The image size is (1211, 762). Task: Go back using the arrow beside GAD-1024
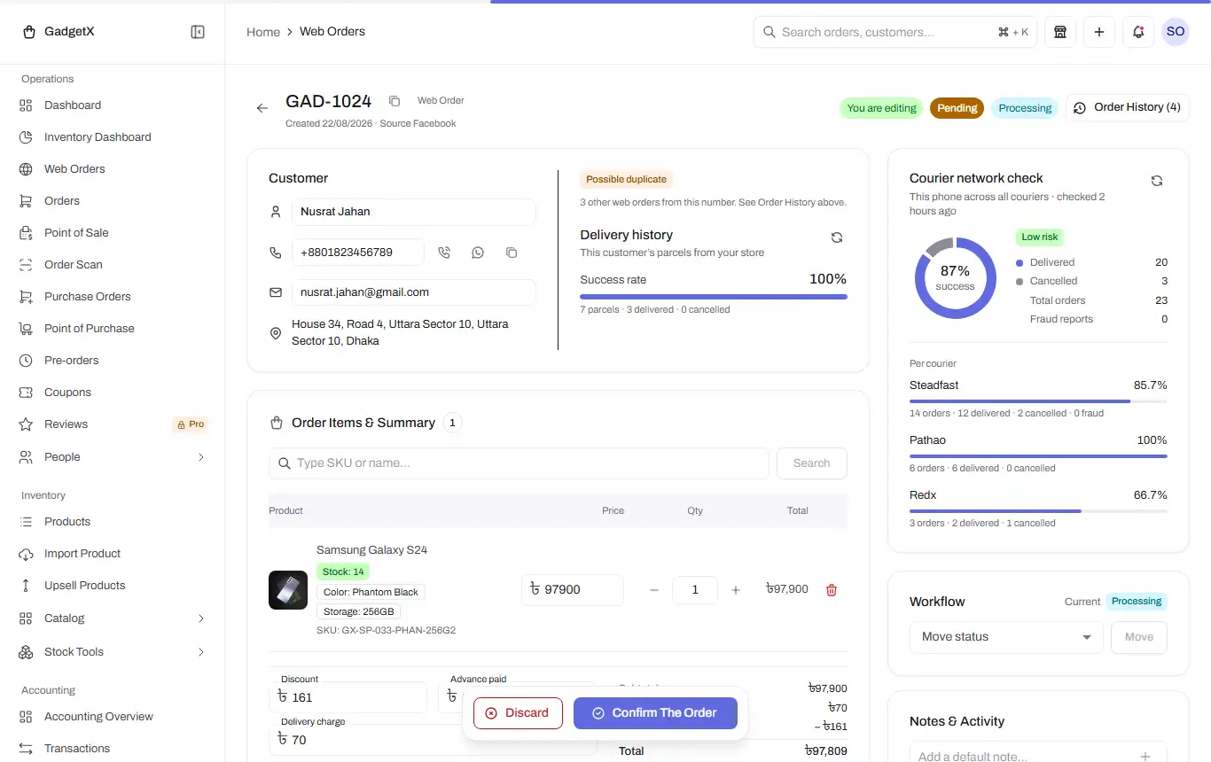262,108
